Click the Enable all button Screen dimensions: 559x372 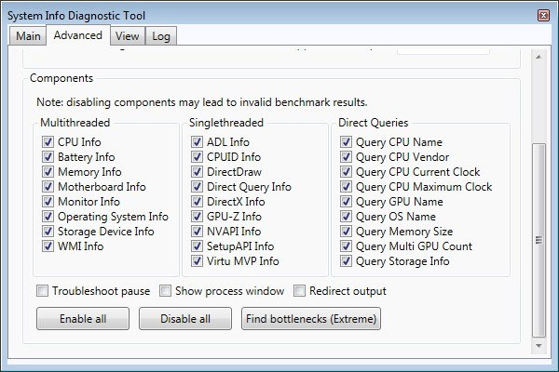[x=83, y=319]
